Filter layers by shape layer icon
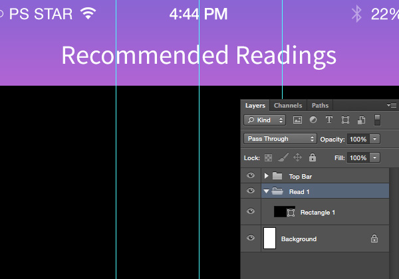This screenshot has width=399, height=279. (x=345, y=120)
